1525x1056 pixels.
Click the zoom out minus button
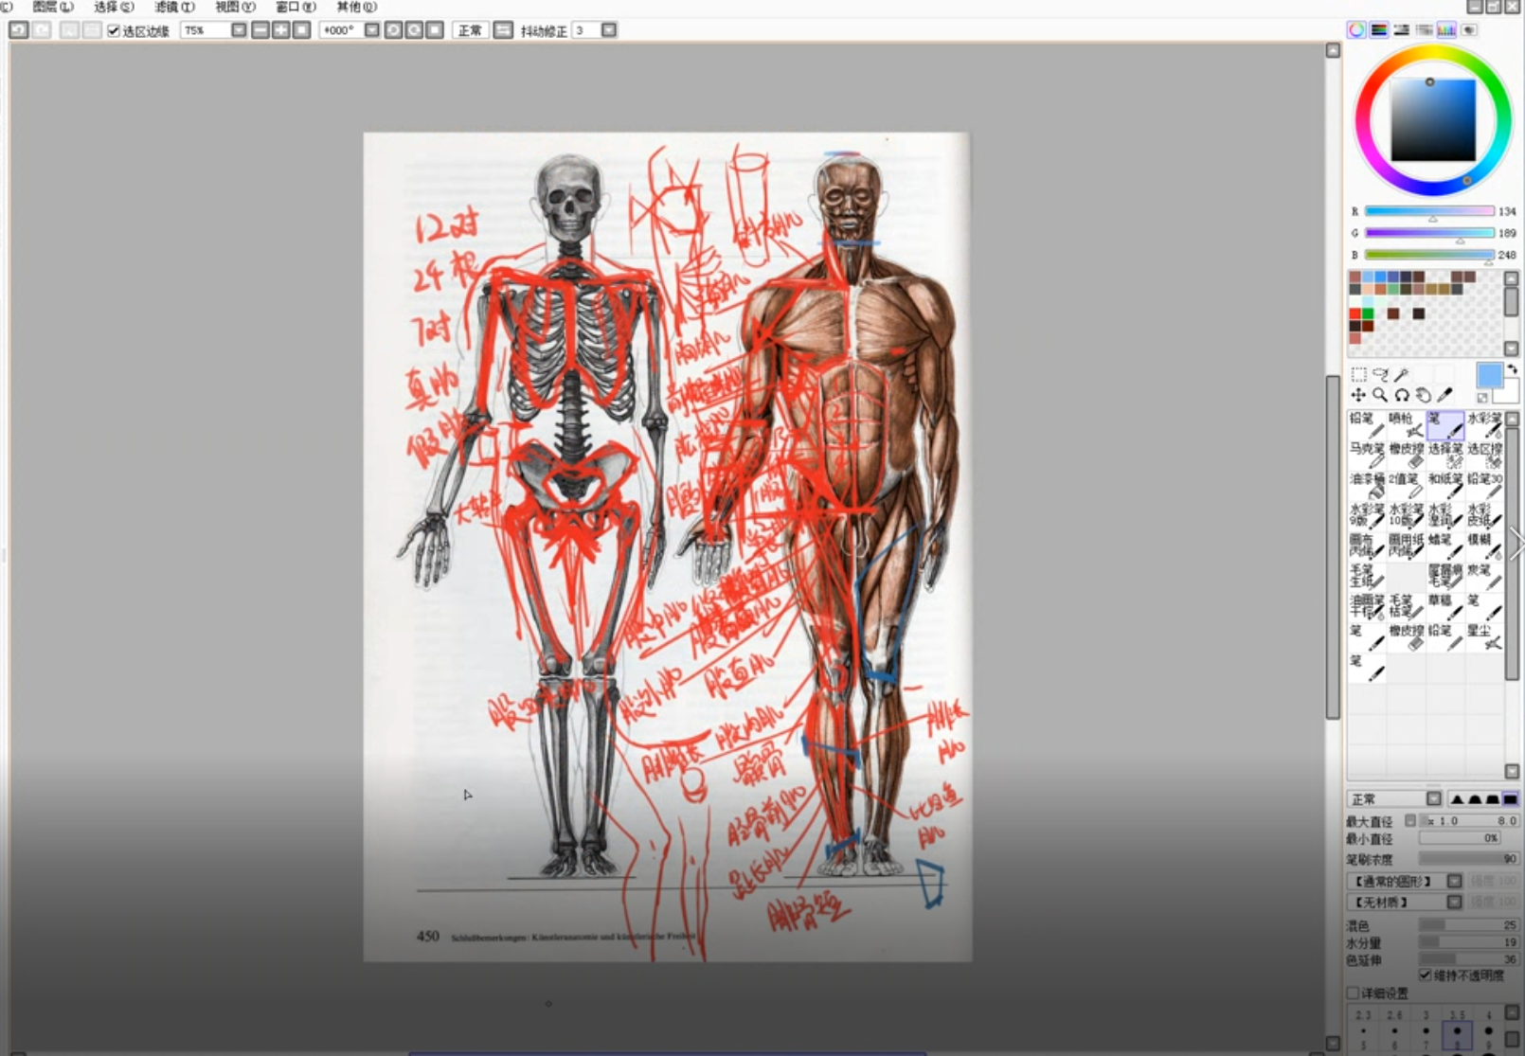[x=260, y=30]
